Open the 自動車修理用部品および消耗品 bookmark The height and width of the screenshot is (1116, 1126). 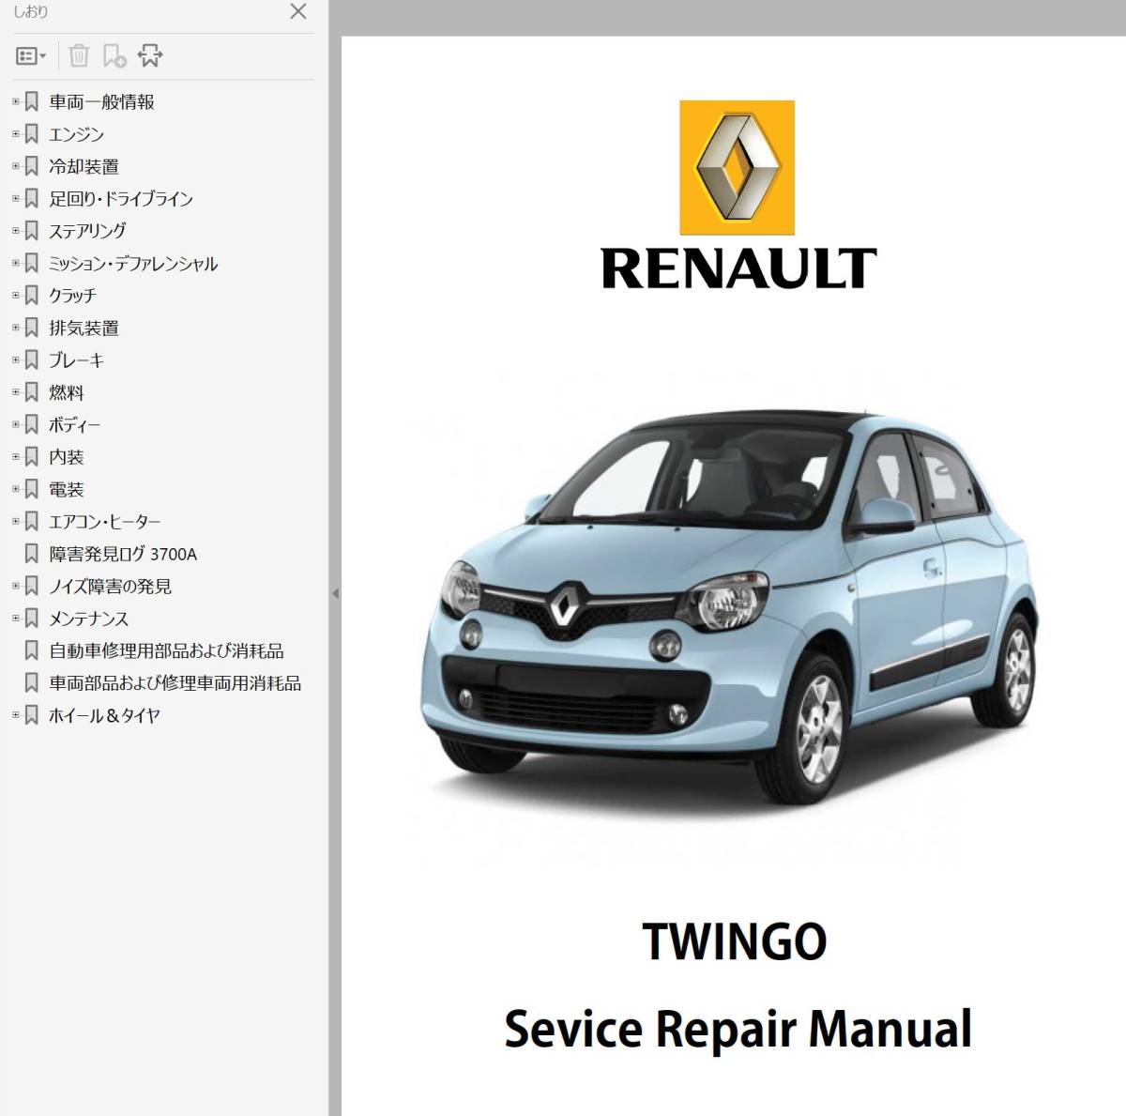coord(166,650)
